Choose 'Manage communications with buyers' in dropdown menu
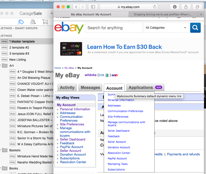 coord(126,124)
